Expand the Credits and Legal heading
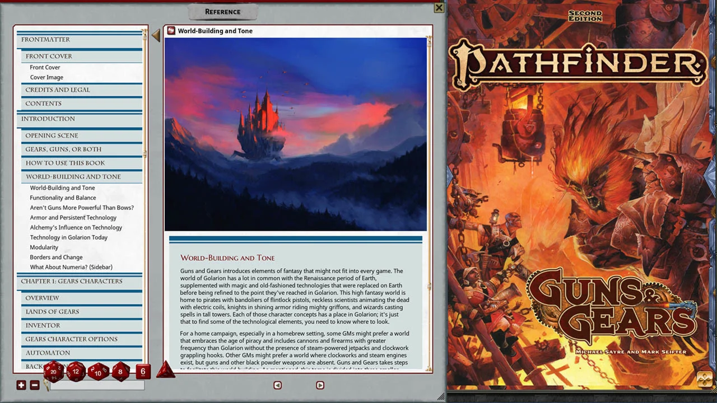Screen dimensions: 717x403 click(x=82, y=90)
